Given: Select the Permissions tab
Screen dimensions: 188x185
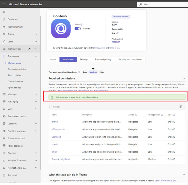Looking at the screenshot, I should (68, 59).
